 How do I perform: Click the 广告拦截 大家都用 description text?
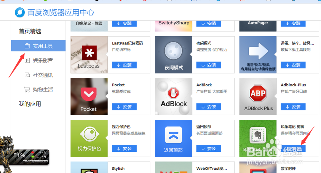point(212,91)
